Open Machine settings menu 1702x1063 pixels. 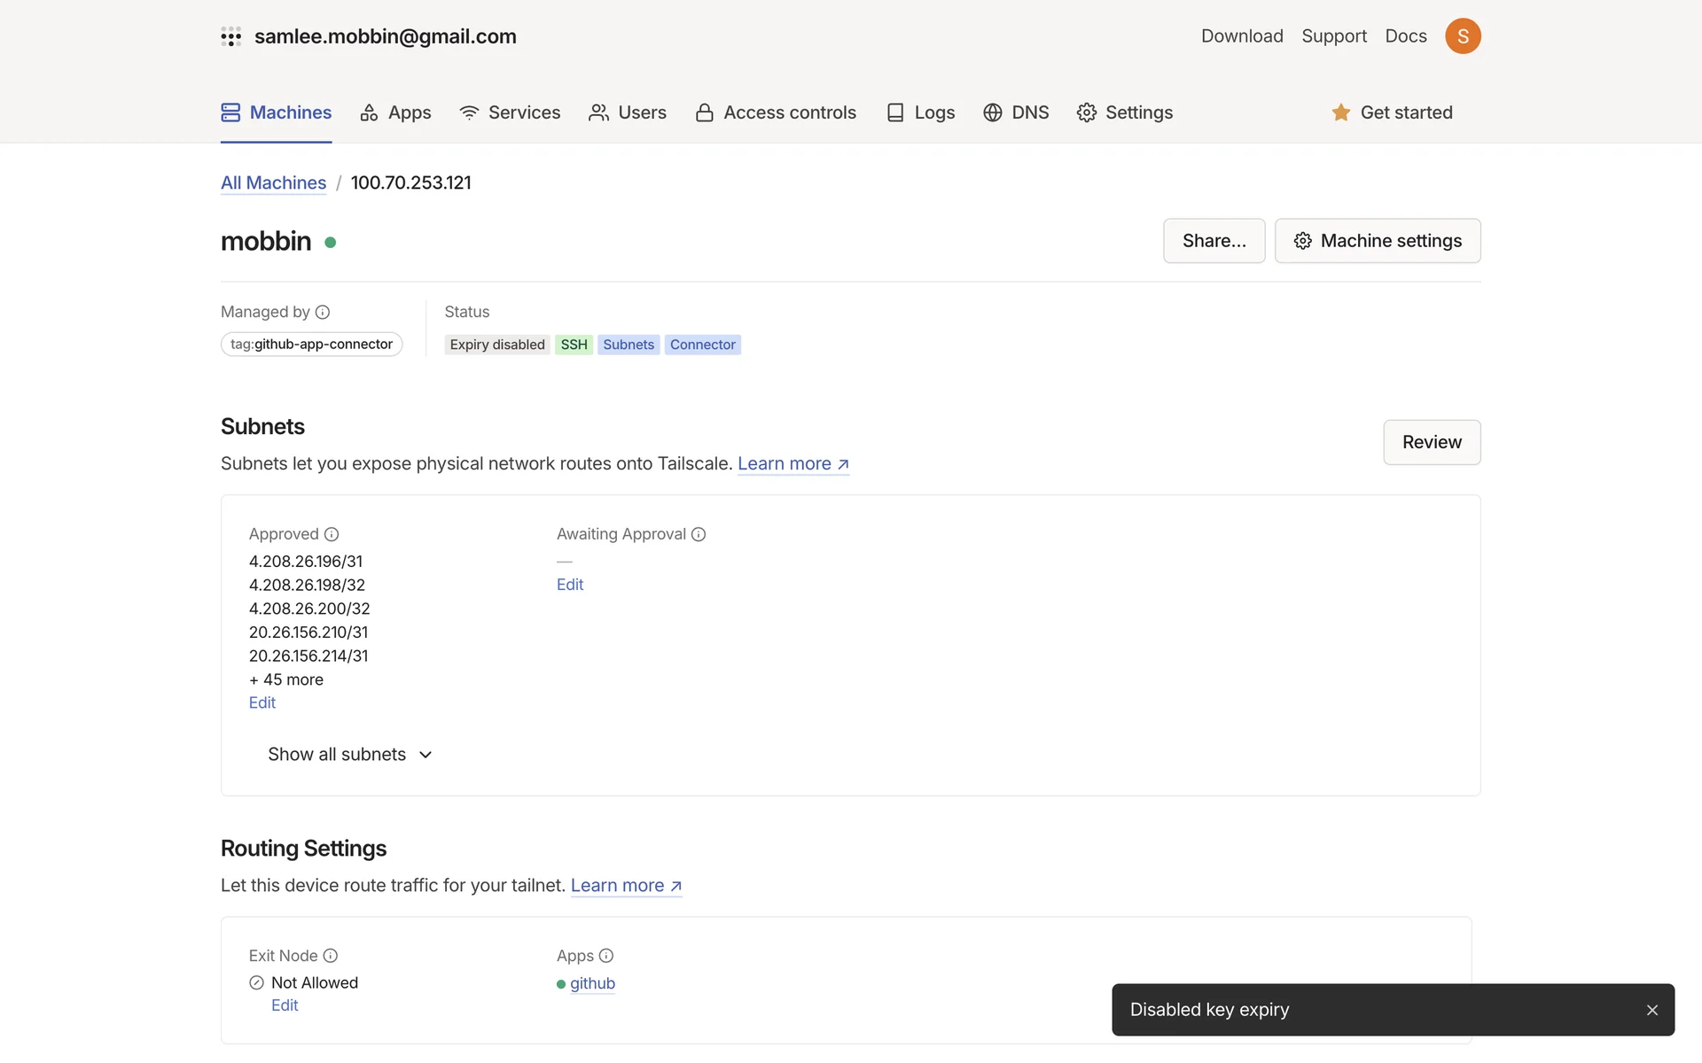1378,241
